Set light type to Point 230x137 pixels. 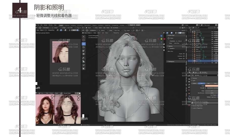(194, 83)
